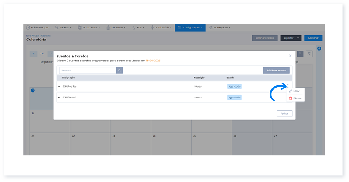Close the Eventos & Tarefas dialog
This screenshot has width=349, height=182.
tap(291, 56)
